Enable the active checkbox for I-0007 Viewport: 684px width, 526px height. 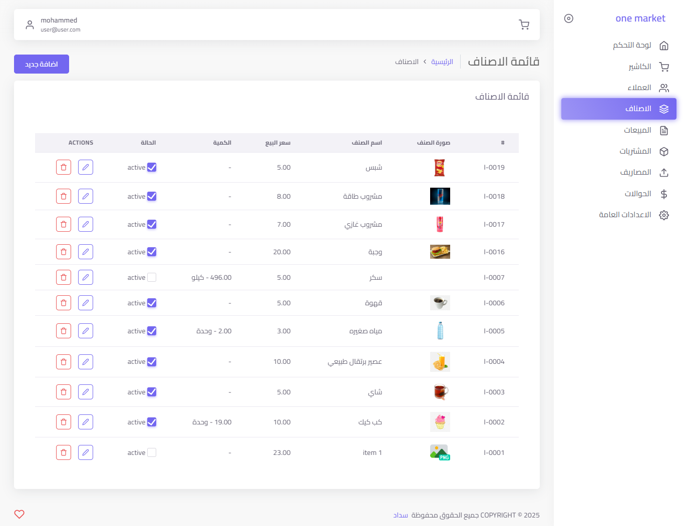(152, 277)
